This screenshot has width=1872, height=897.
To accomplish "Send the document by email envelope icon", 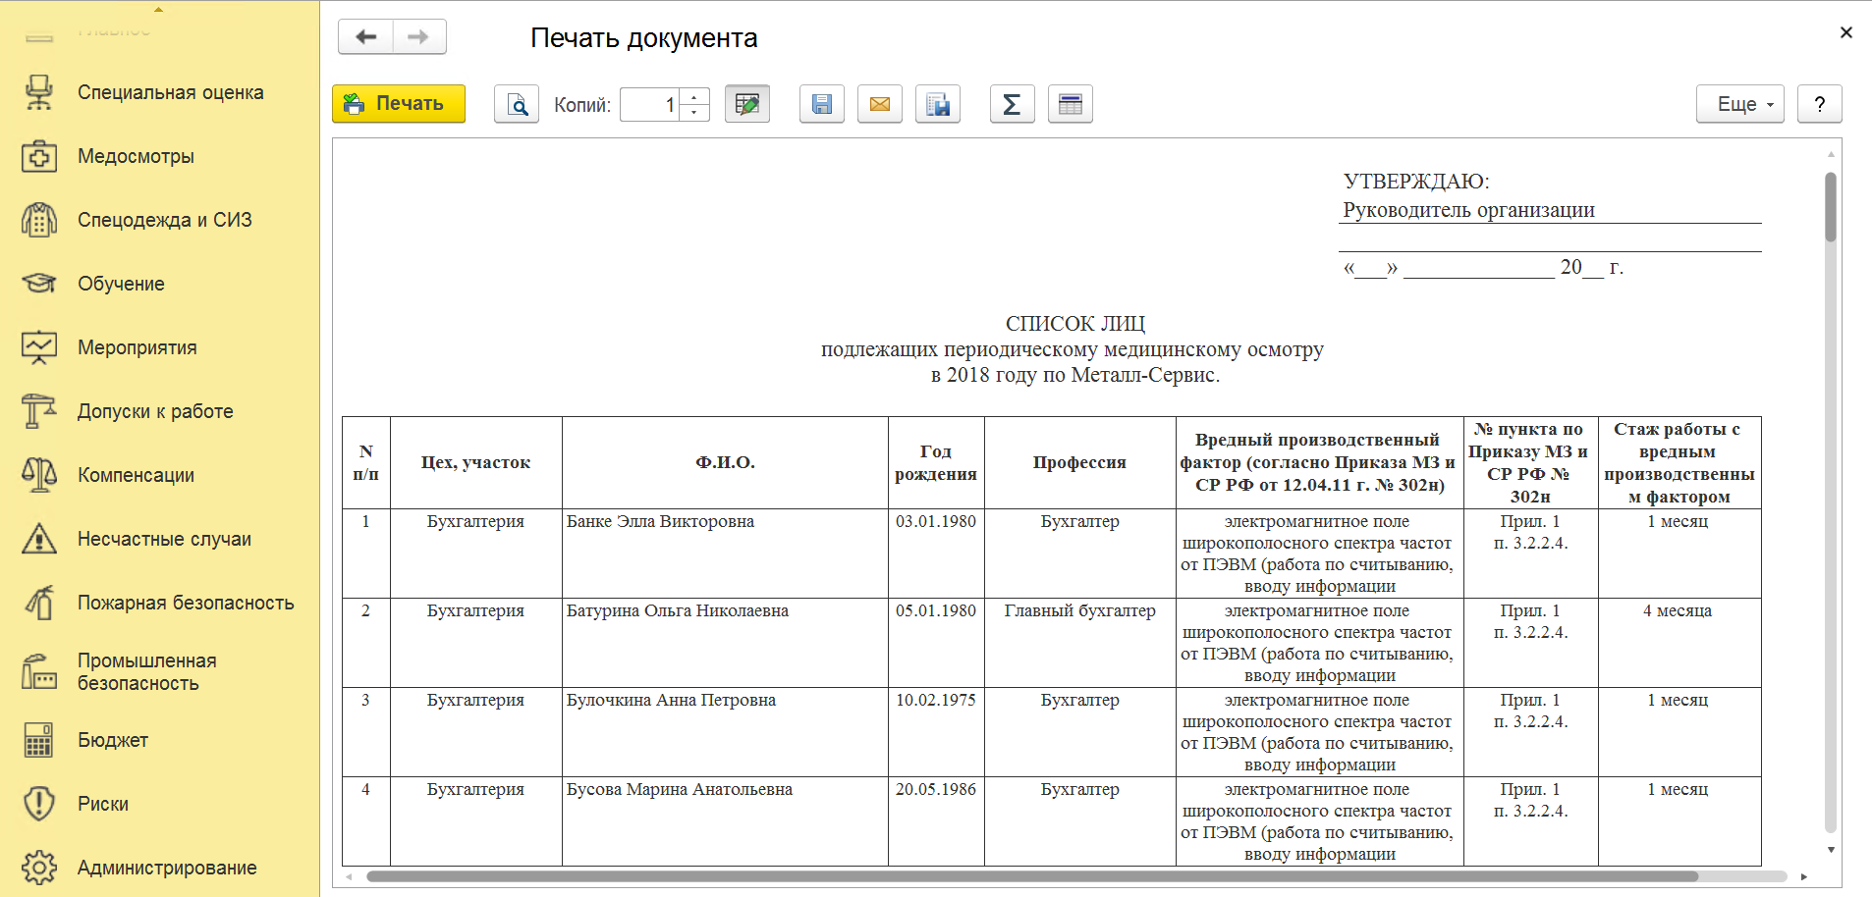I will [880, 104].
